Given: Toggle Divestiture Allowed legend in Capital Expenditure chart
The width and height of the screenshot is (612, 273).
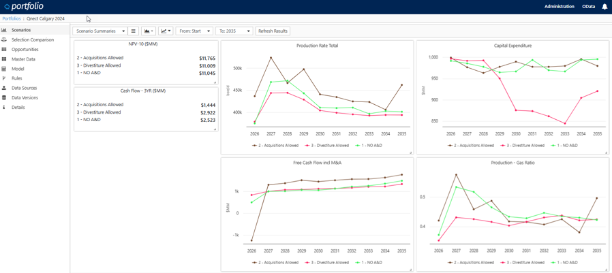Looking at the screenshot, I should [x=523, y=145].
